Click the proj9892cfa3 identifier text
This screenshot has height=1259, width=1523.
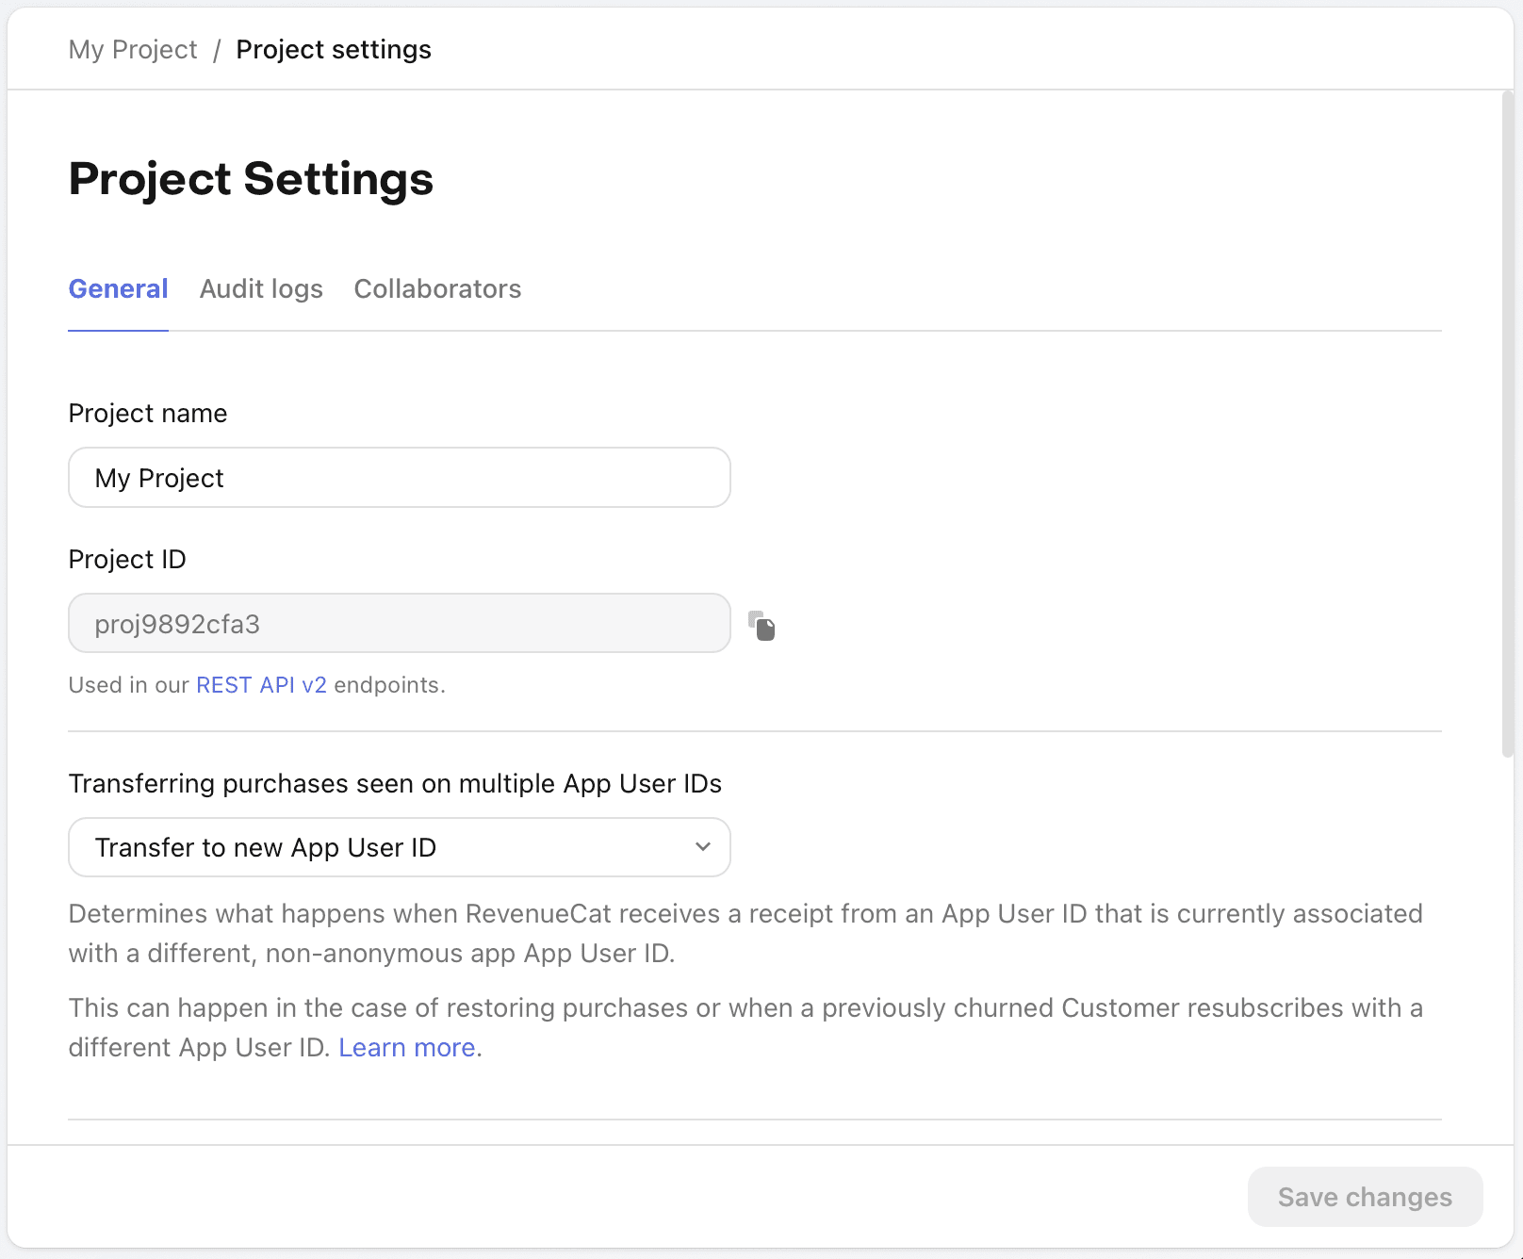tap(178, 623)
